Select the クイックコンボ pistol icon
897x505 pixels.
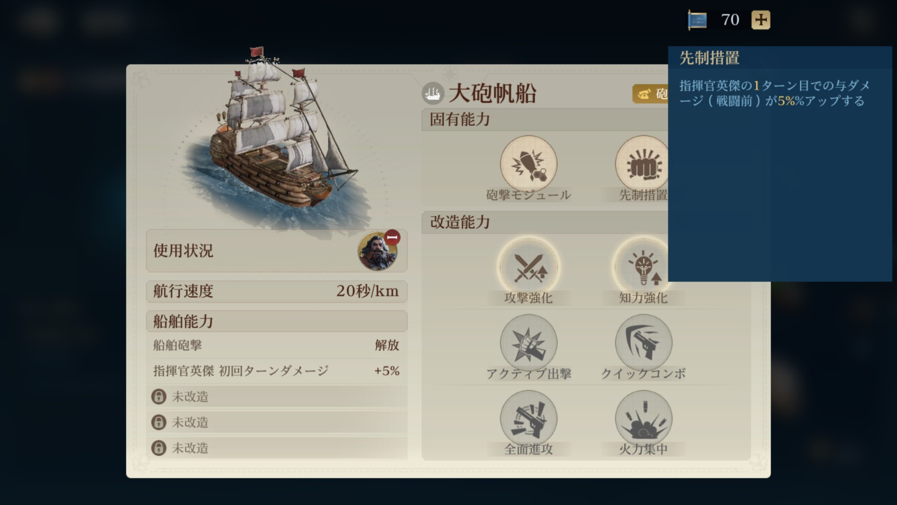click(643, 342)
